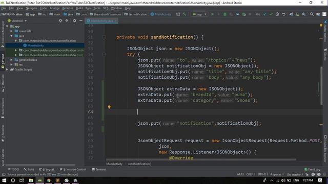Update project with the blue Git arrow icon

coord(265,14)
